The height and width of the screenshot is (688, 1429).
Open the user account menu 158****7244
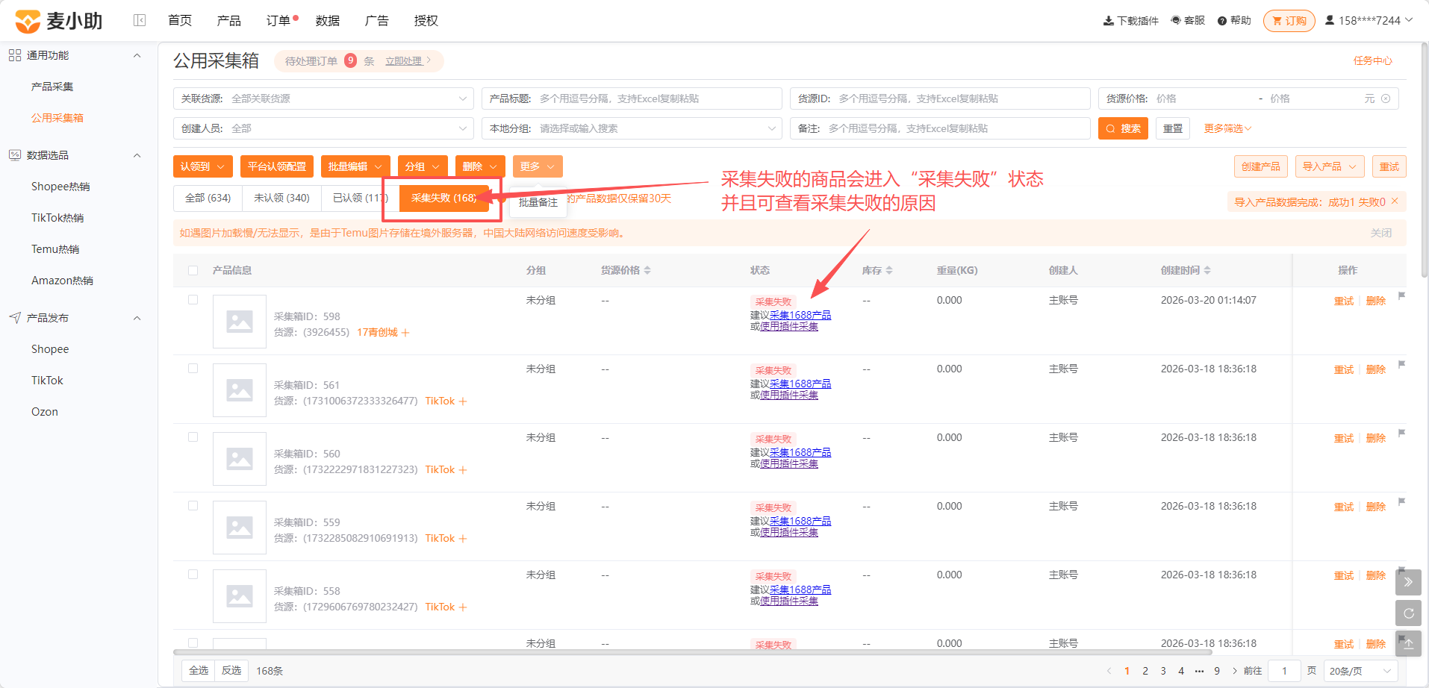click(1369, 20)
